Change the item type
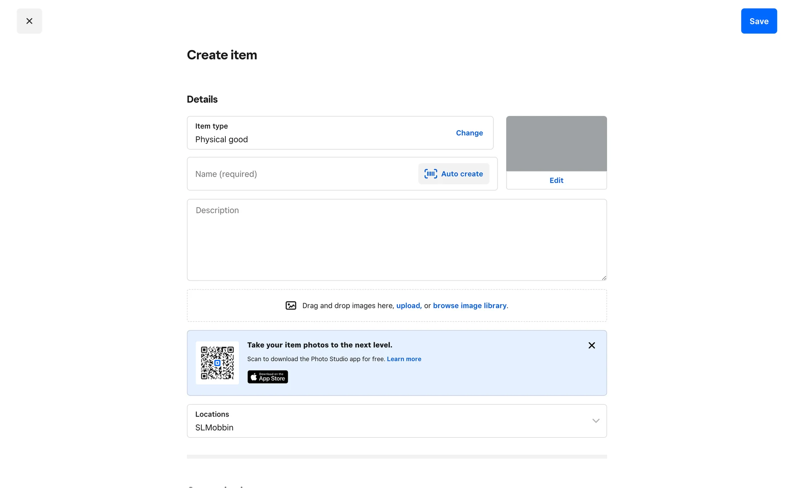The image size is (794, 496). click(469, 133)
